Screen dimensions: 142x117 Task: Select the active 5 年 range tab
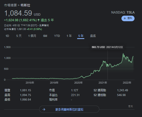81,36
